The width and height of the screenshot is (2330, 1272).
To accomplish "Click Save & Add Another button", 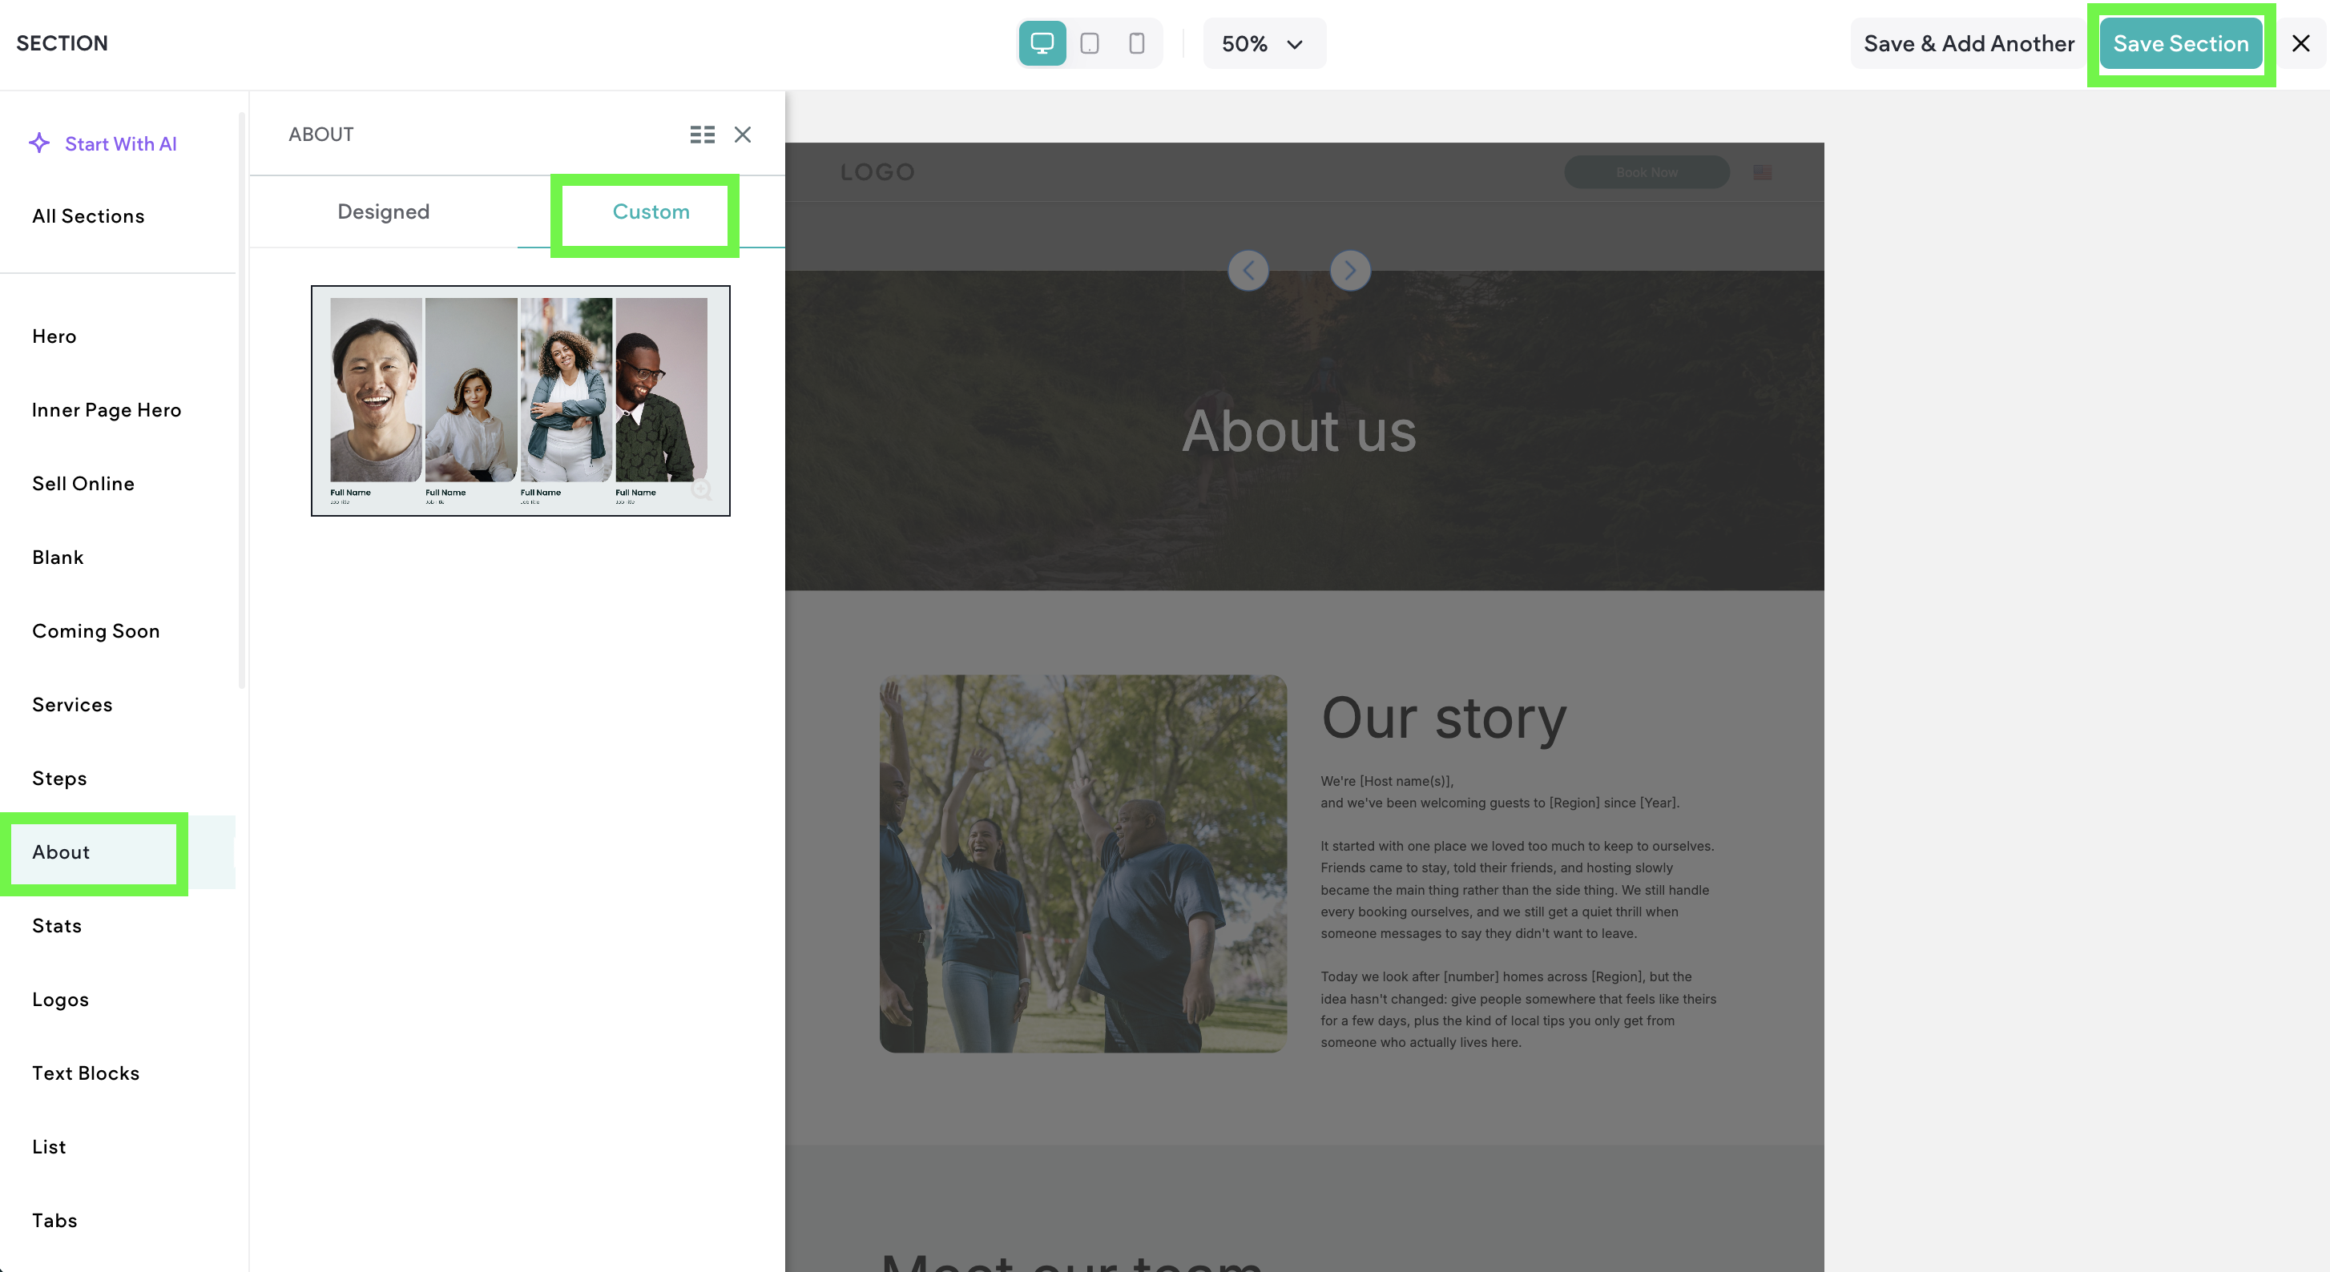I will click(1968, 43).
